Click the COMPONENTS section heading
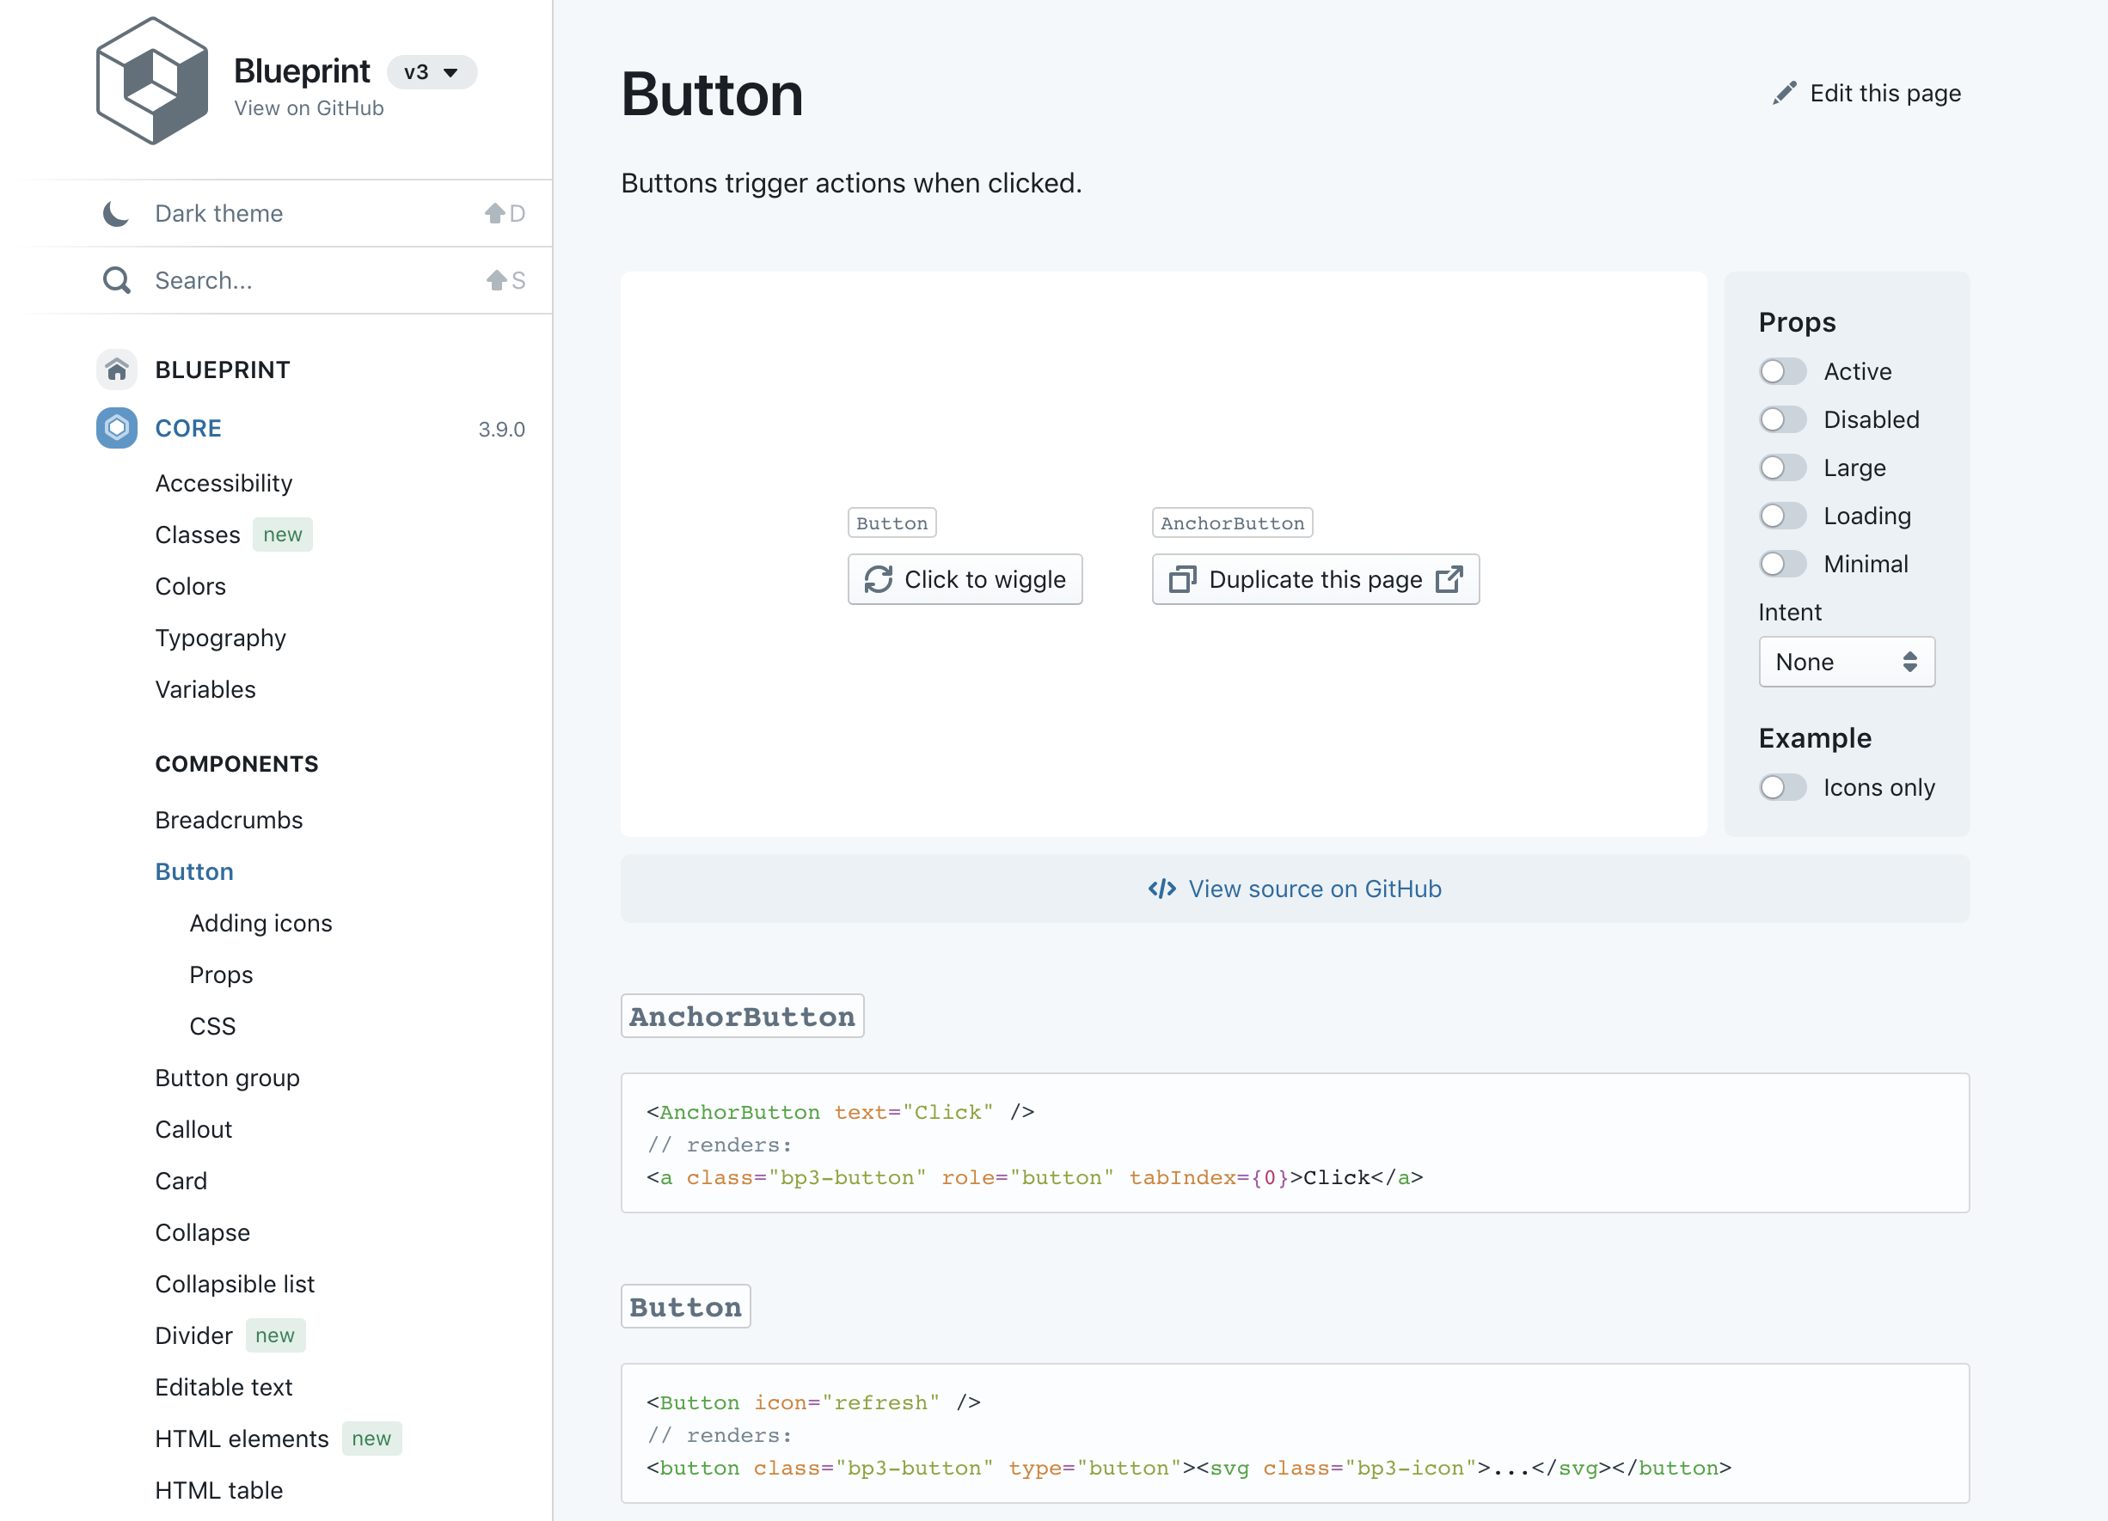2108x1521 pixels. click(236, 765)
